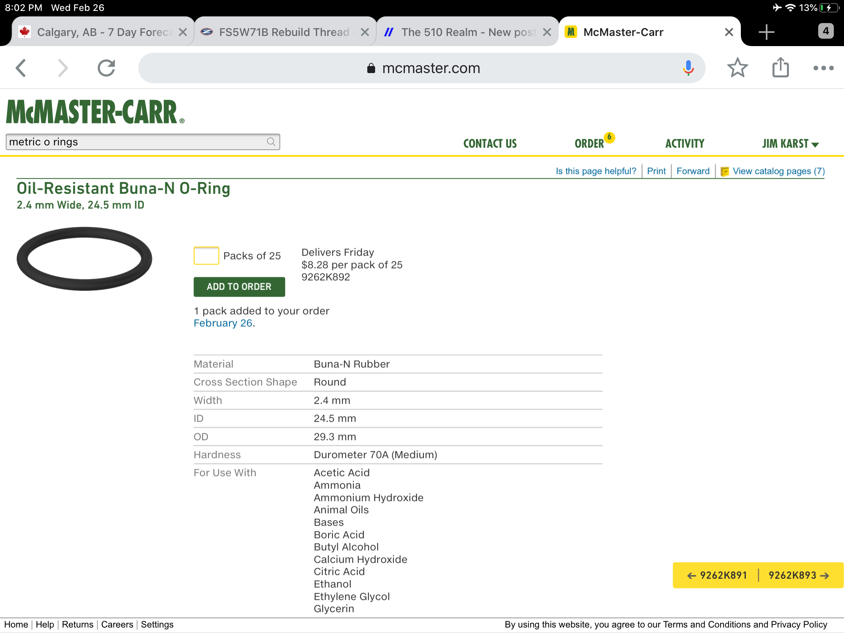Image resolution: width=844 pixels, height=633 pixels.
Task: Click the 'Delivers Friday' text
Action: tap(338, 252)
